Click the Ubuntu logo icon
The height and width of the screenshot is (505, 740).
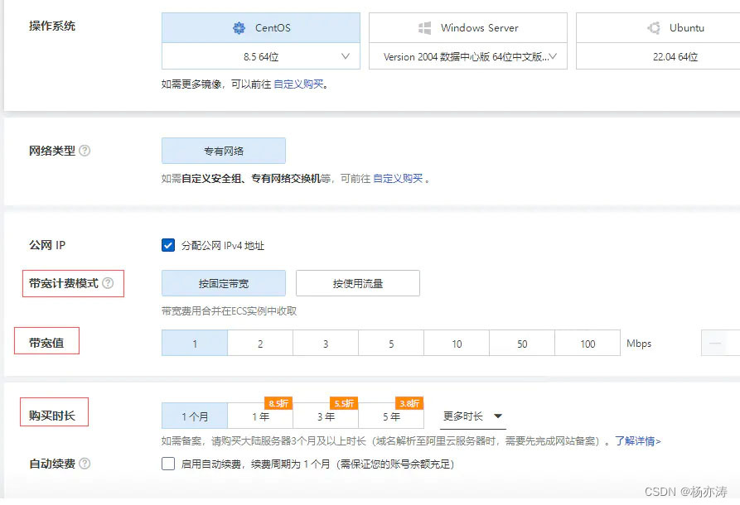pyautogui.click(x=654, y=28)
